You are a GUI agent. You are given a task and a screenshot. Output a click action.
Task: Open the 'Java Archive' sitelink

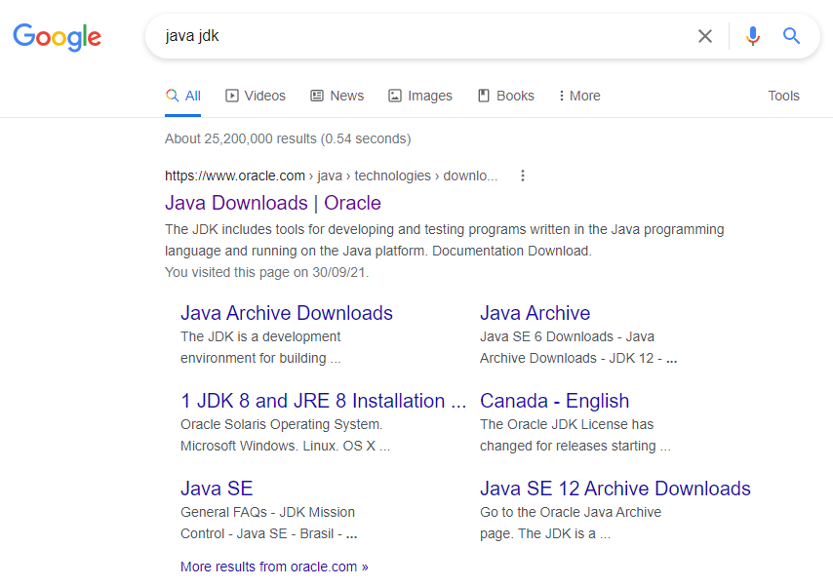535,313
